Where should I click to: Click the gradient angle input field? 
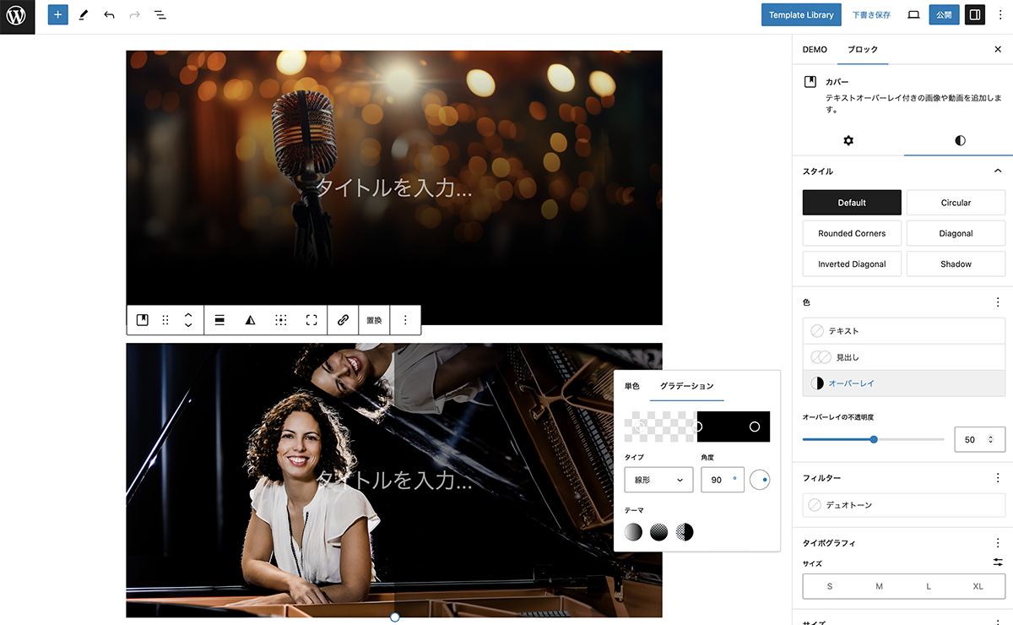coord(718,480)
